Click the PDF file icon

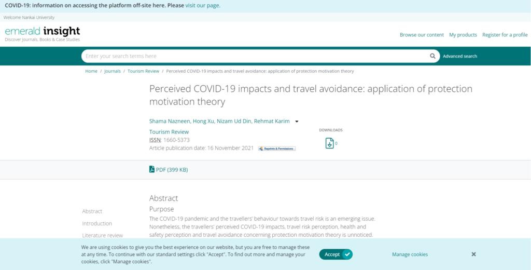[152, 169]
